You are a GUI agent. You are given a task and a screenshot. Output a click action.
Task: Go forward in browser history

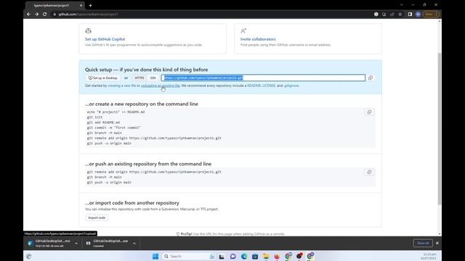click(x=37, y=14)
